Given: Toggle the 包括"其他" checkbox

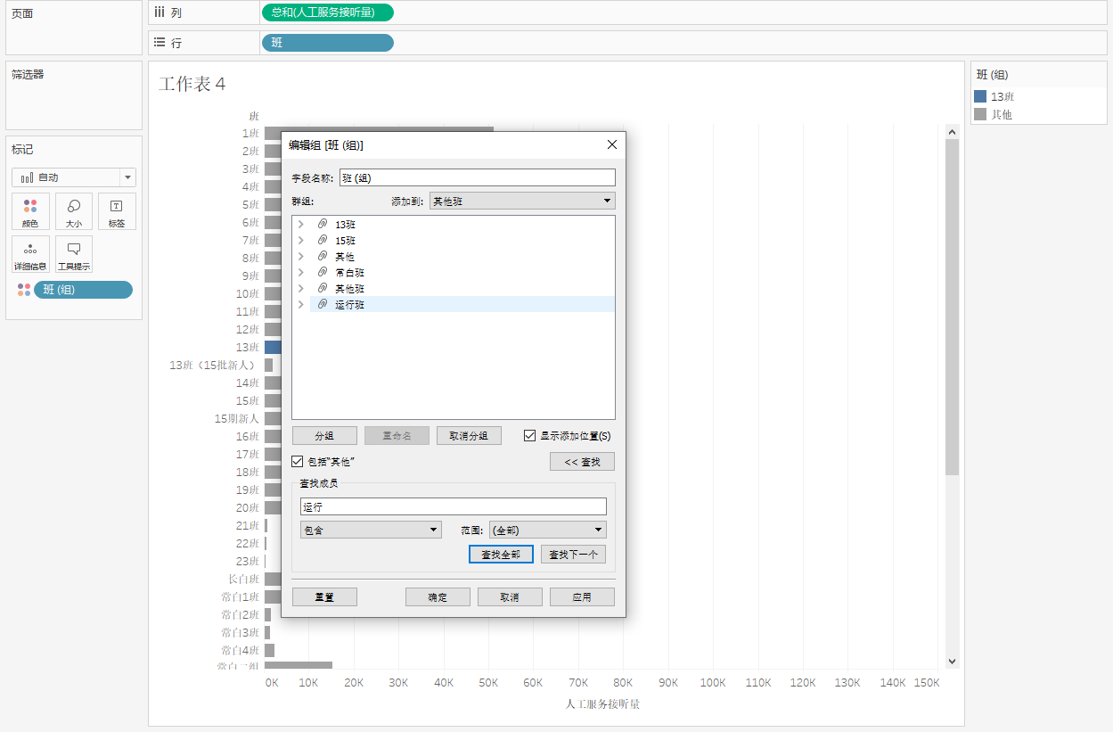Looking at the screenshot, I should (x=298, y=462).
